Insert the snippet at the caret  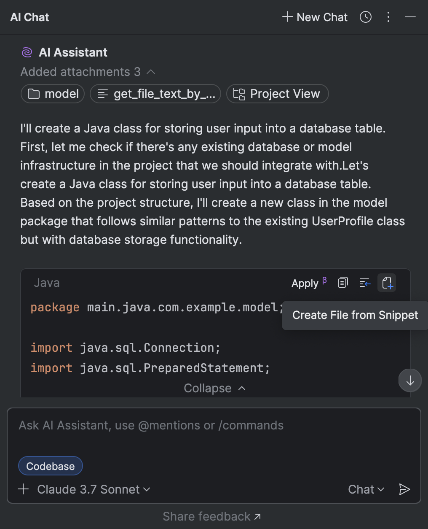(x=364, y=283)
